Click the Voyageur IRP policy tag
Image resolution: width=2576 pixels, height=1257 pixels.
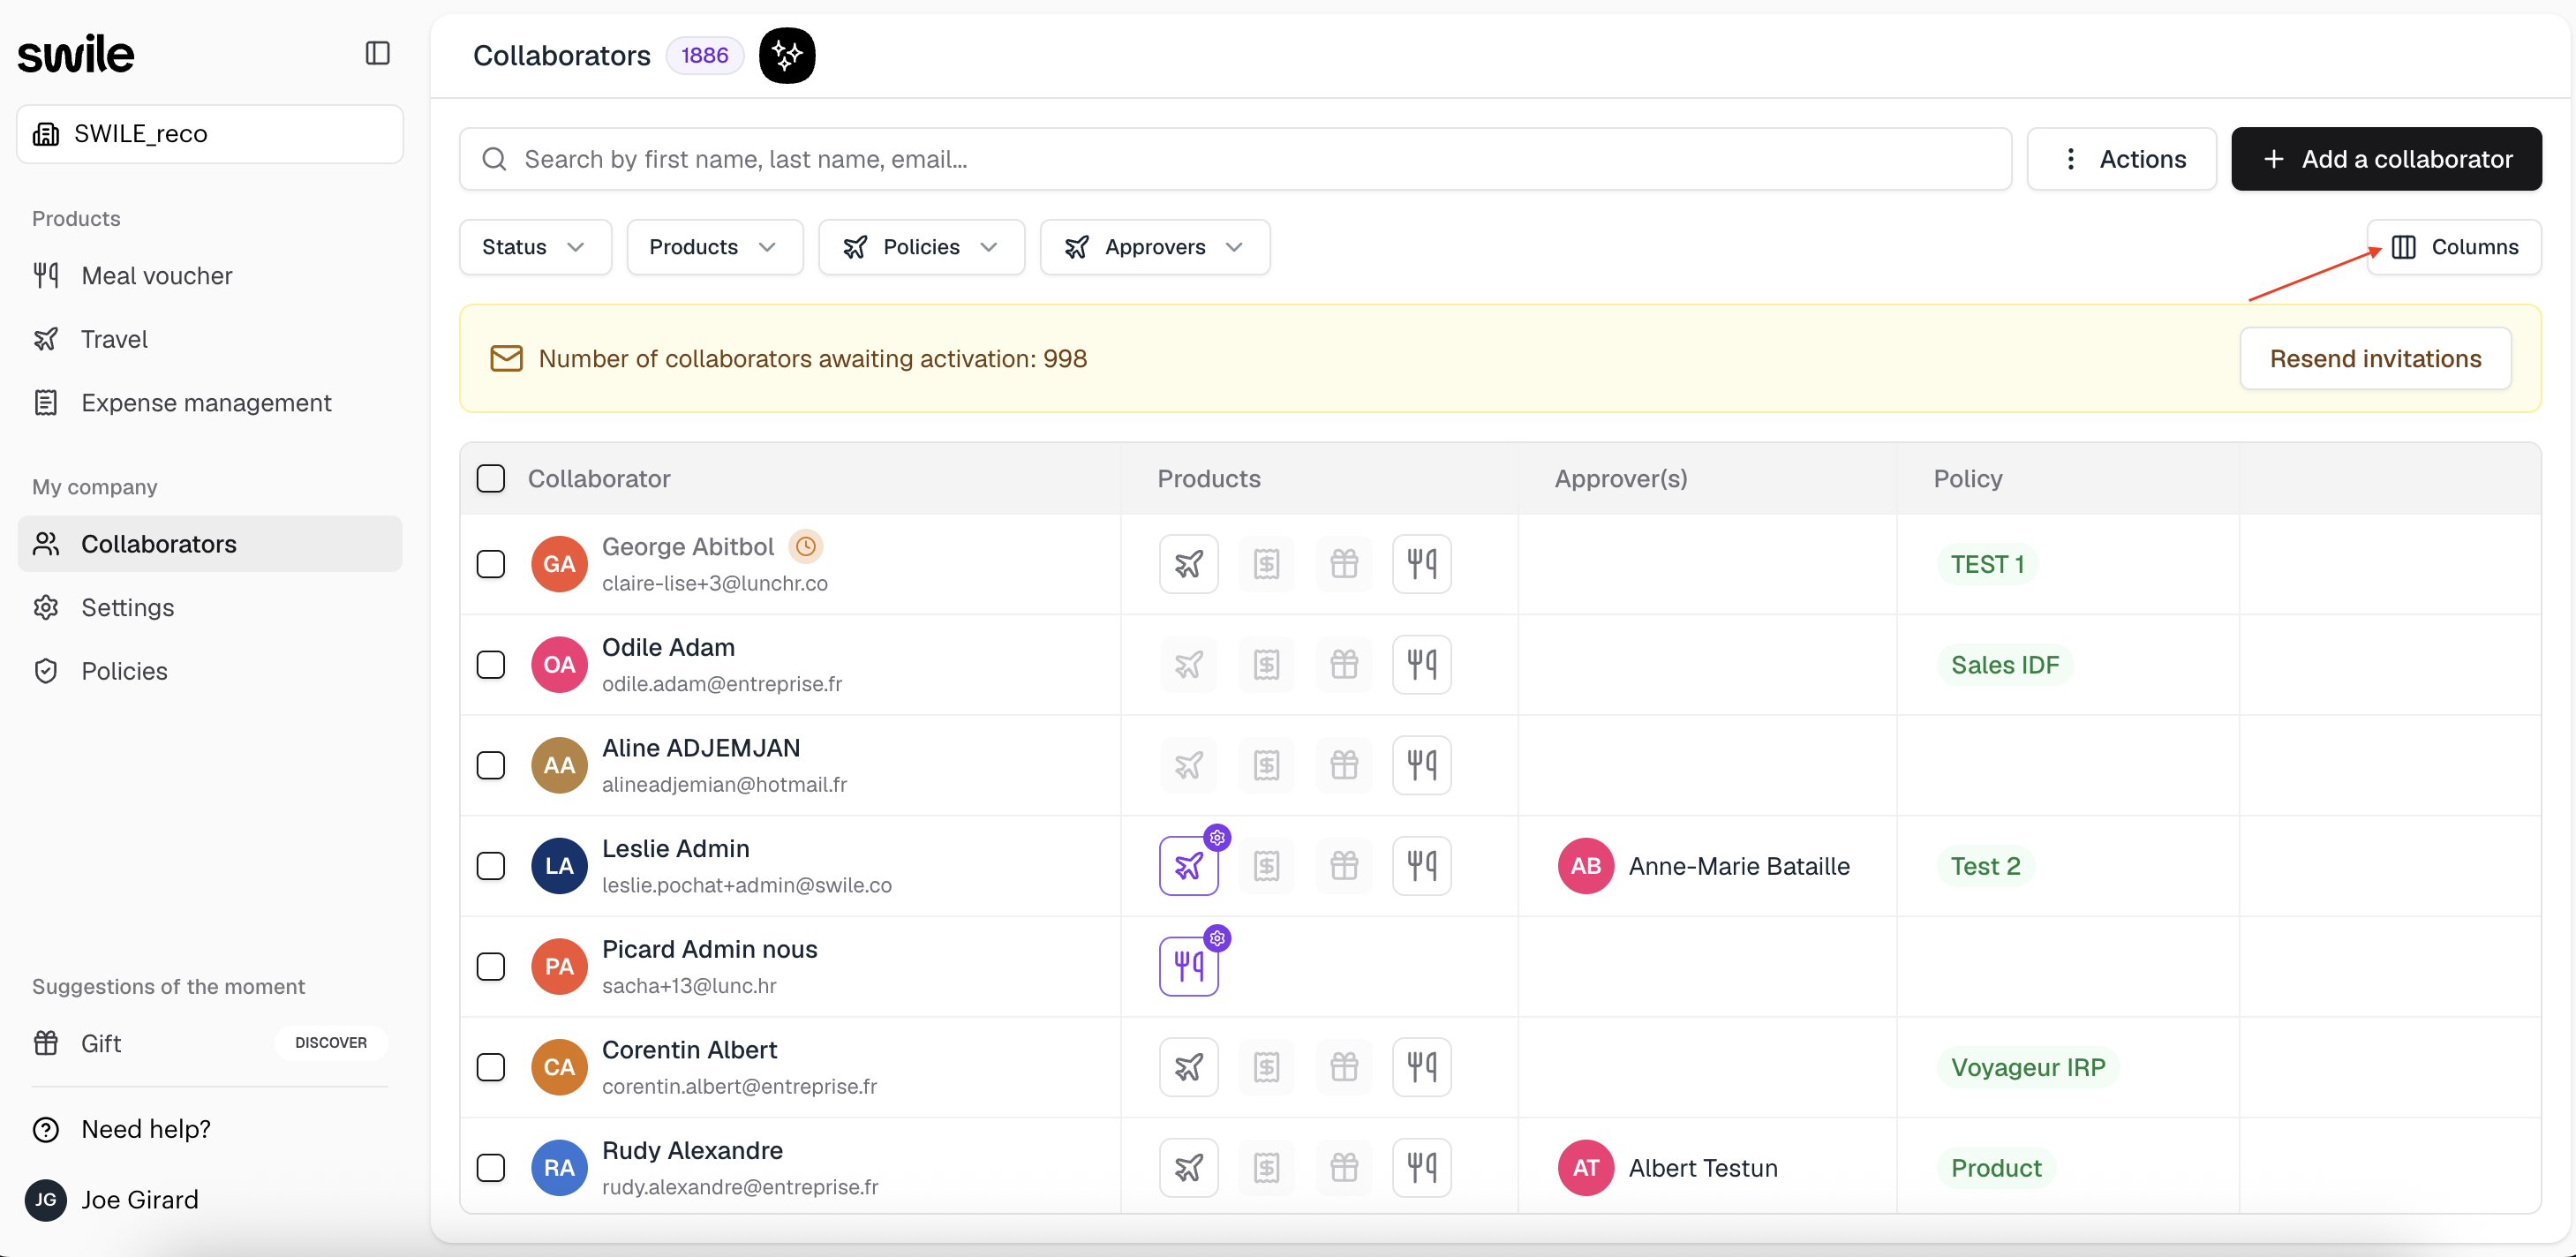pyautogui.click(x=2028, y=1067)
